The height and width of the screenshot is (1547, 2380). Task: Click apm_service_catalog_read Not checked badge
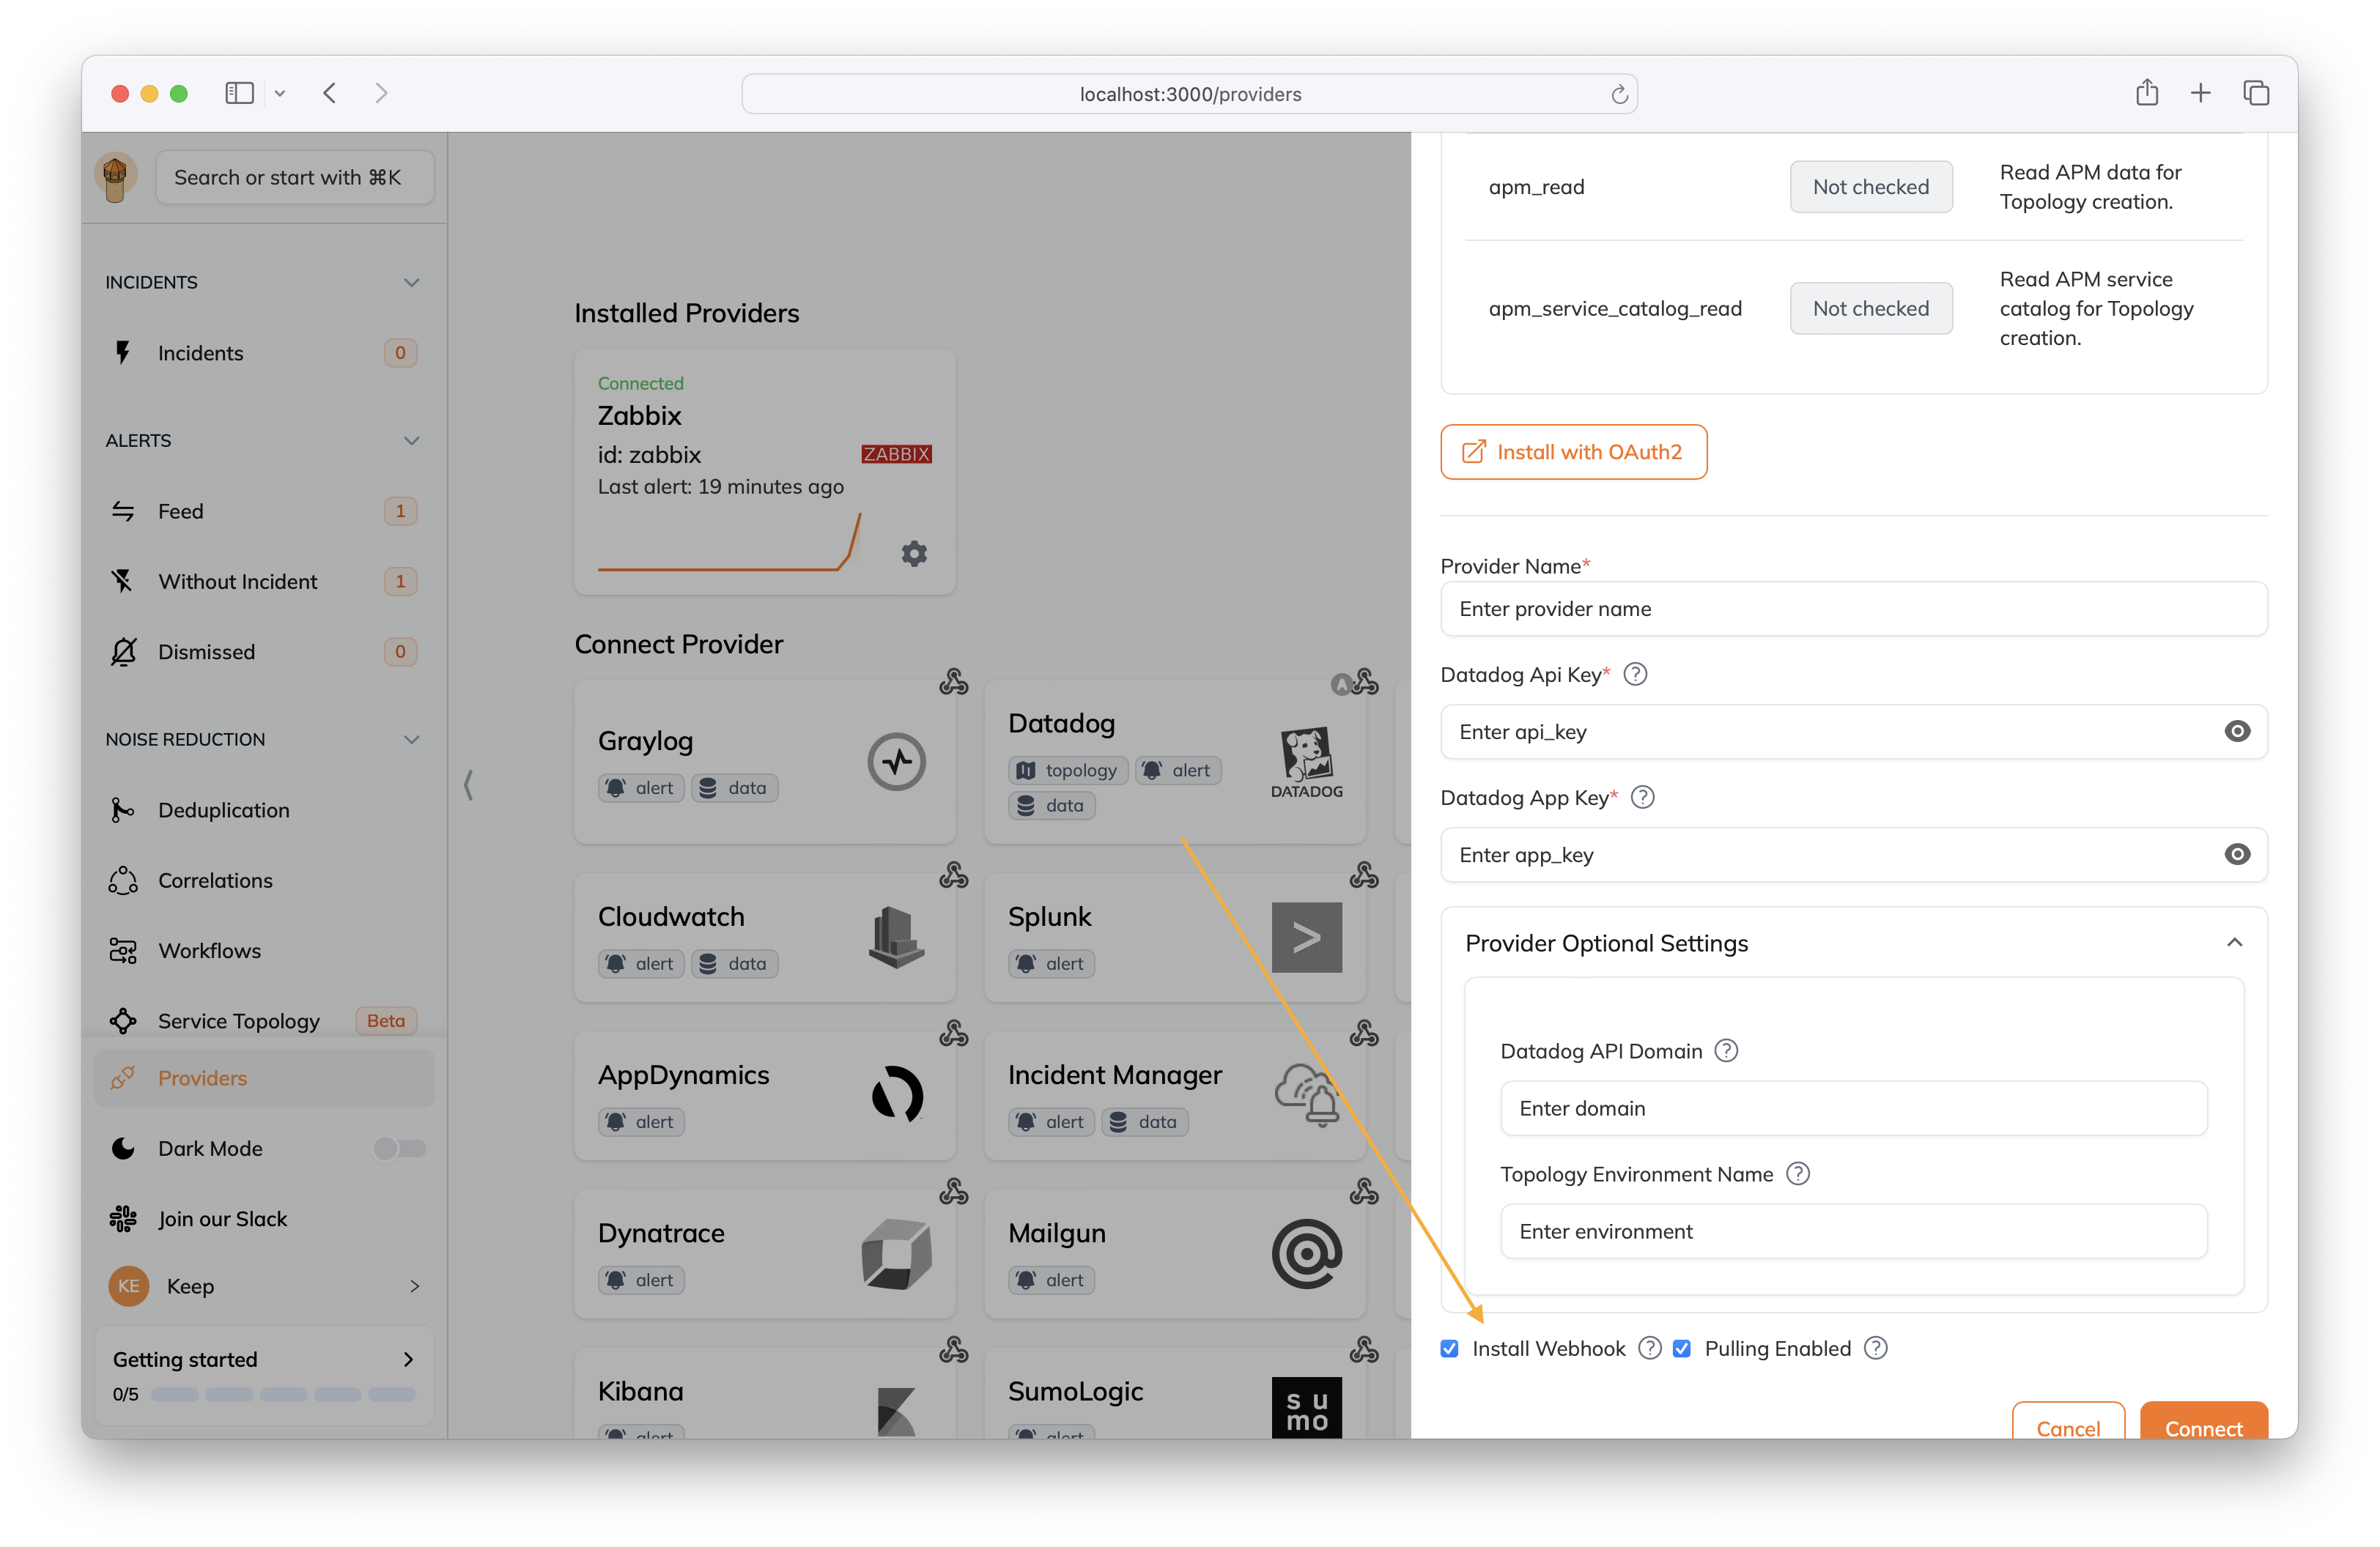pos(1870,309)
